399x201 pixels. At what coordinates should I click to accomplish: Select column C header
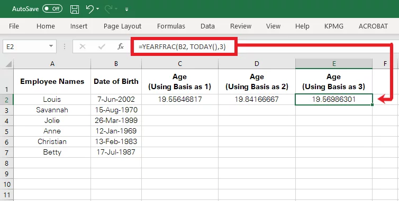point(180,64)
